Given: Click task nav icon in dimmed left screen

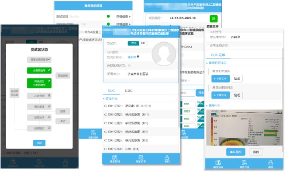Looking at the screenshot, I should click(x=39, y=163).
